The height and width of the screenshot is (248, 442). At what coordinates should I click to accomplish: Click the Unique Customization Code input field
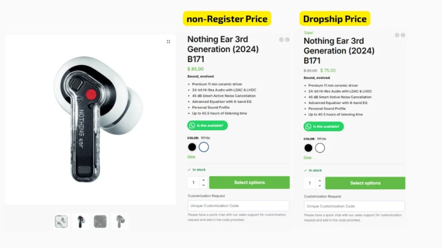tap(238, 205)
